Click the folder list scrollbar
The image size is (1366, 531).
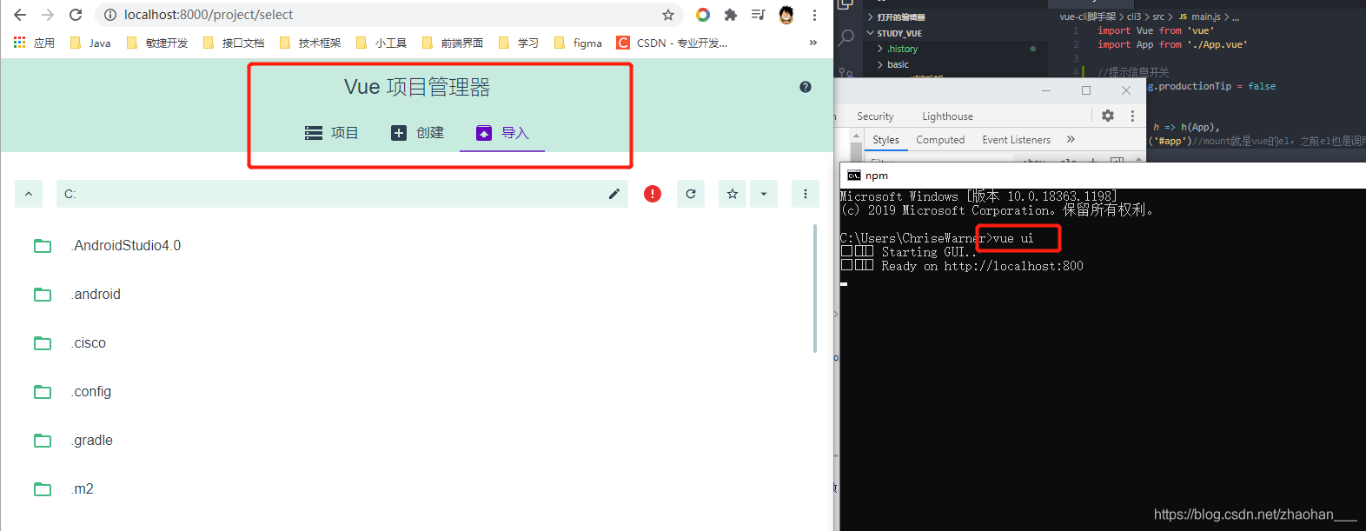[815, 289]
